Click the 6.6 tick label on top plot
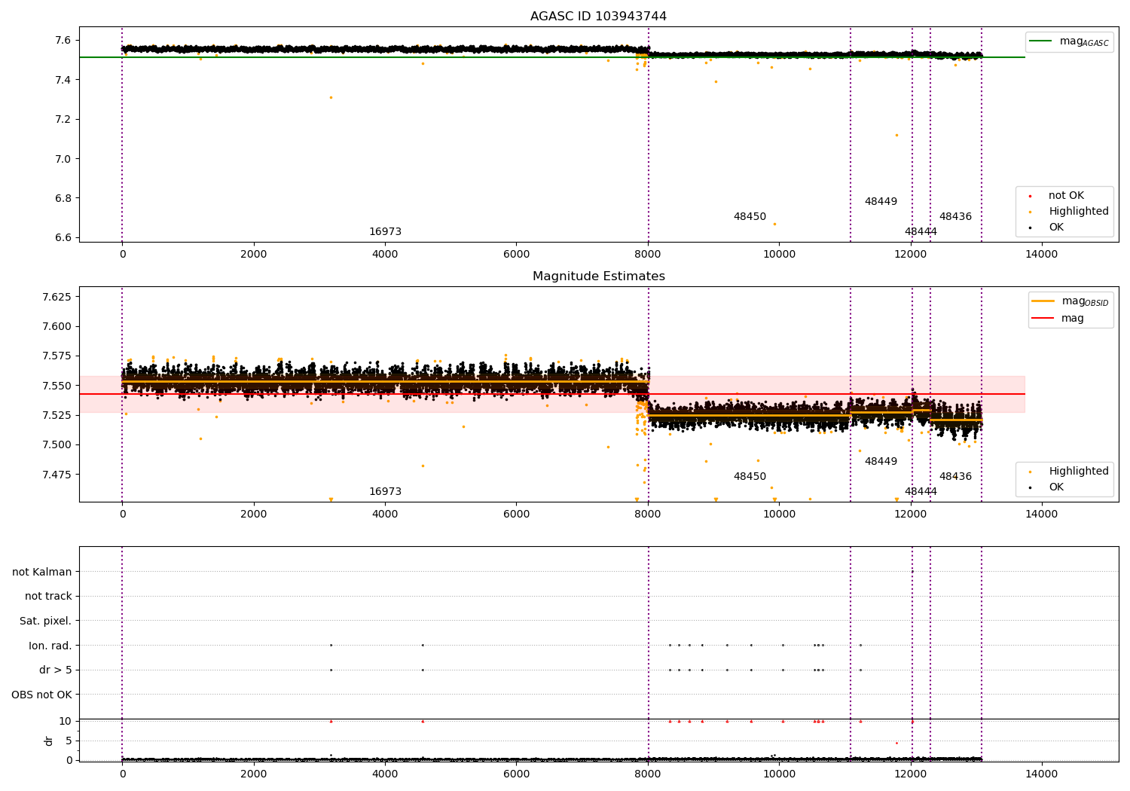The width and height of the screenshot is (1130, 791). [x=63, y=237]
